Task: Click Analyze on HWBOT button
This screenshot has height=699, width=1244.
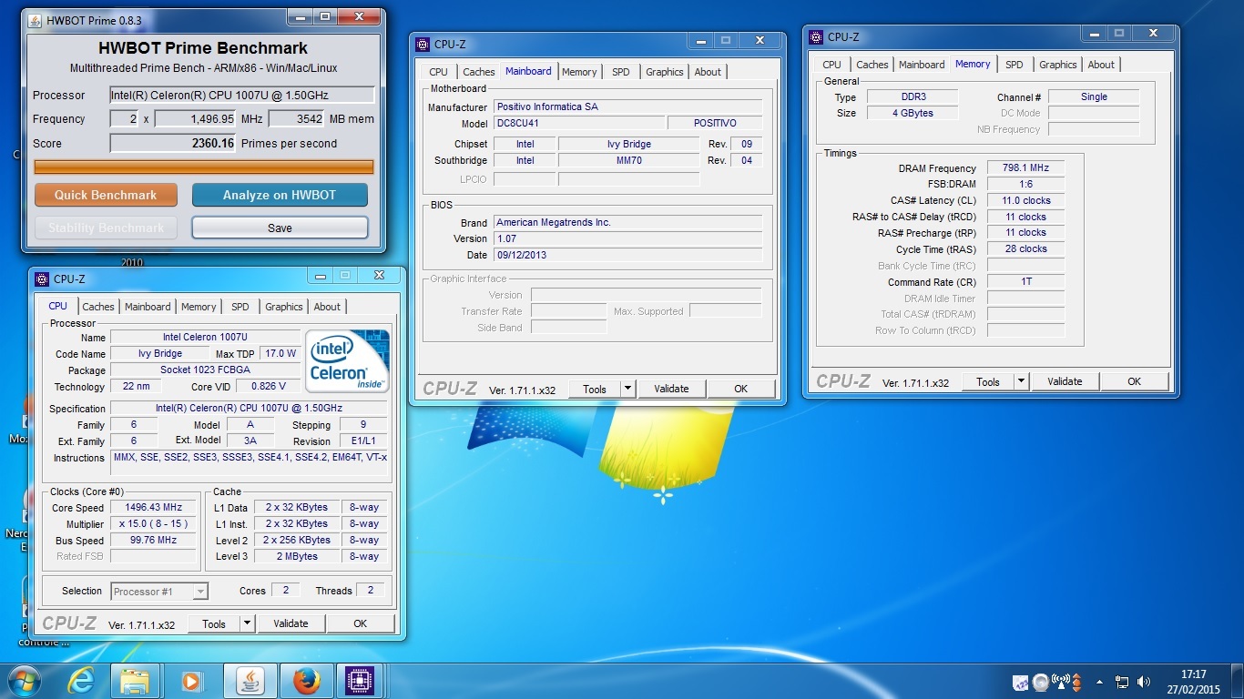Action: [280, 195]
